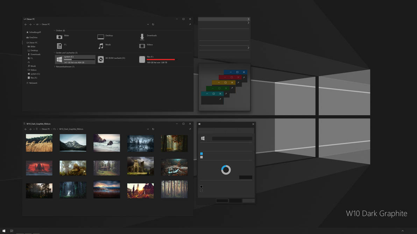Open the Videos folder in Dieser PC

click(142, 45)
